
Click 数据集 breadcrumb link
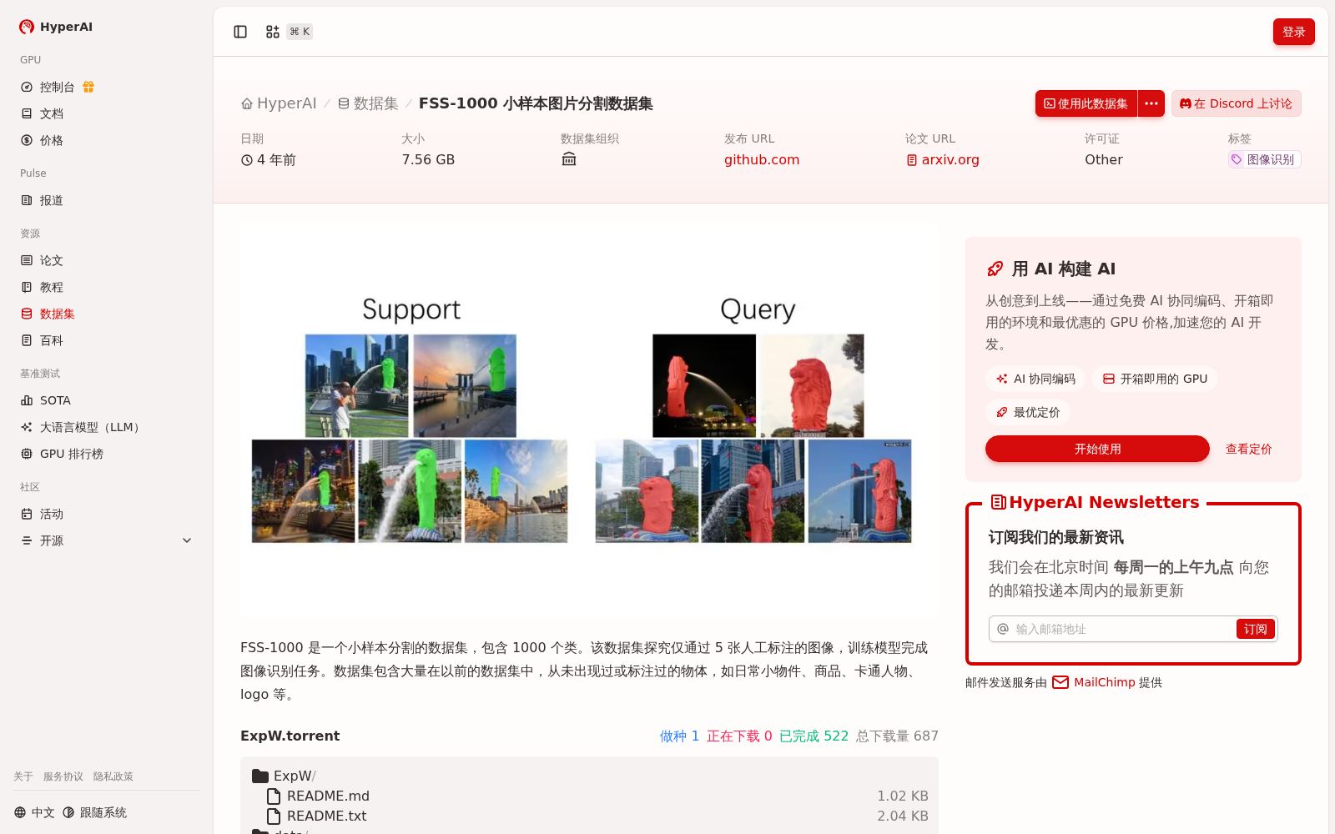(x=368, y=103)
